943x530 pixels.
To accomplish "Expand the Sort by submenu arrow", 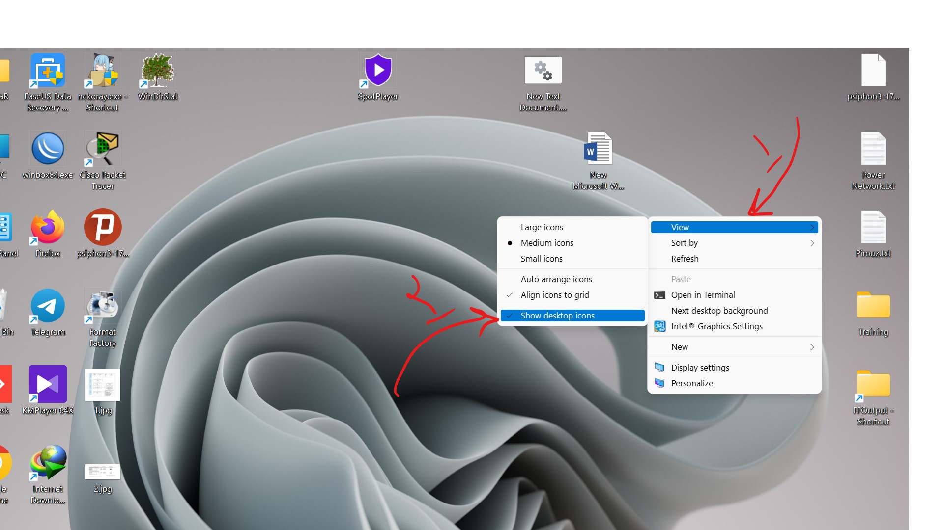I will pos(812,243).
